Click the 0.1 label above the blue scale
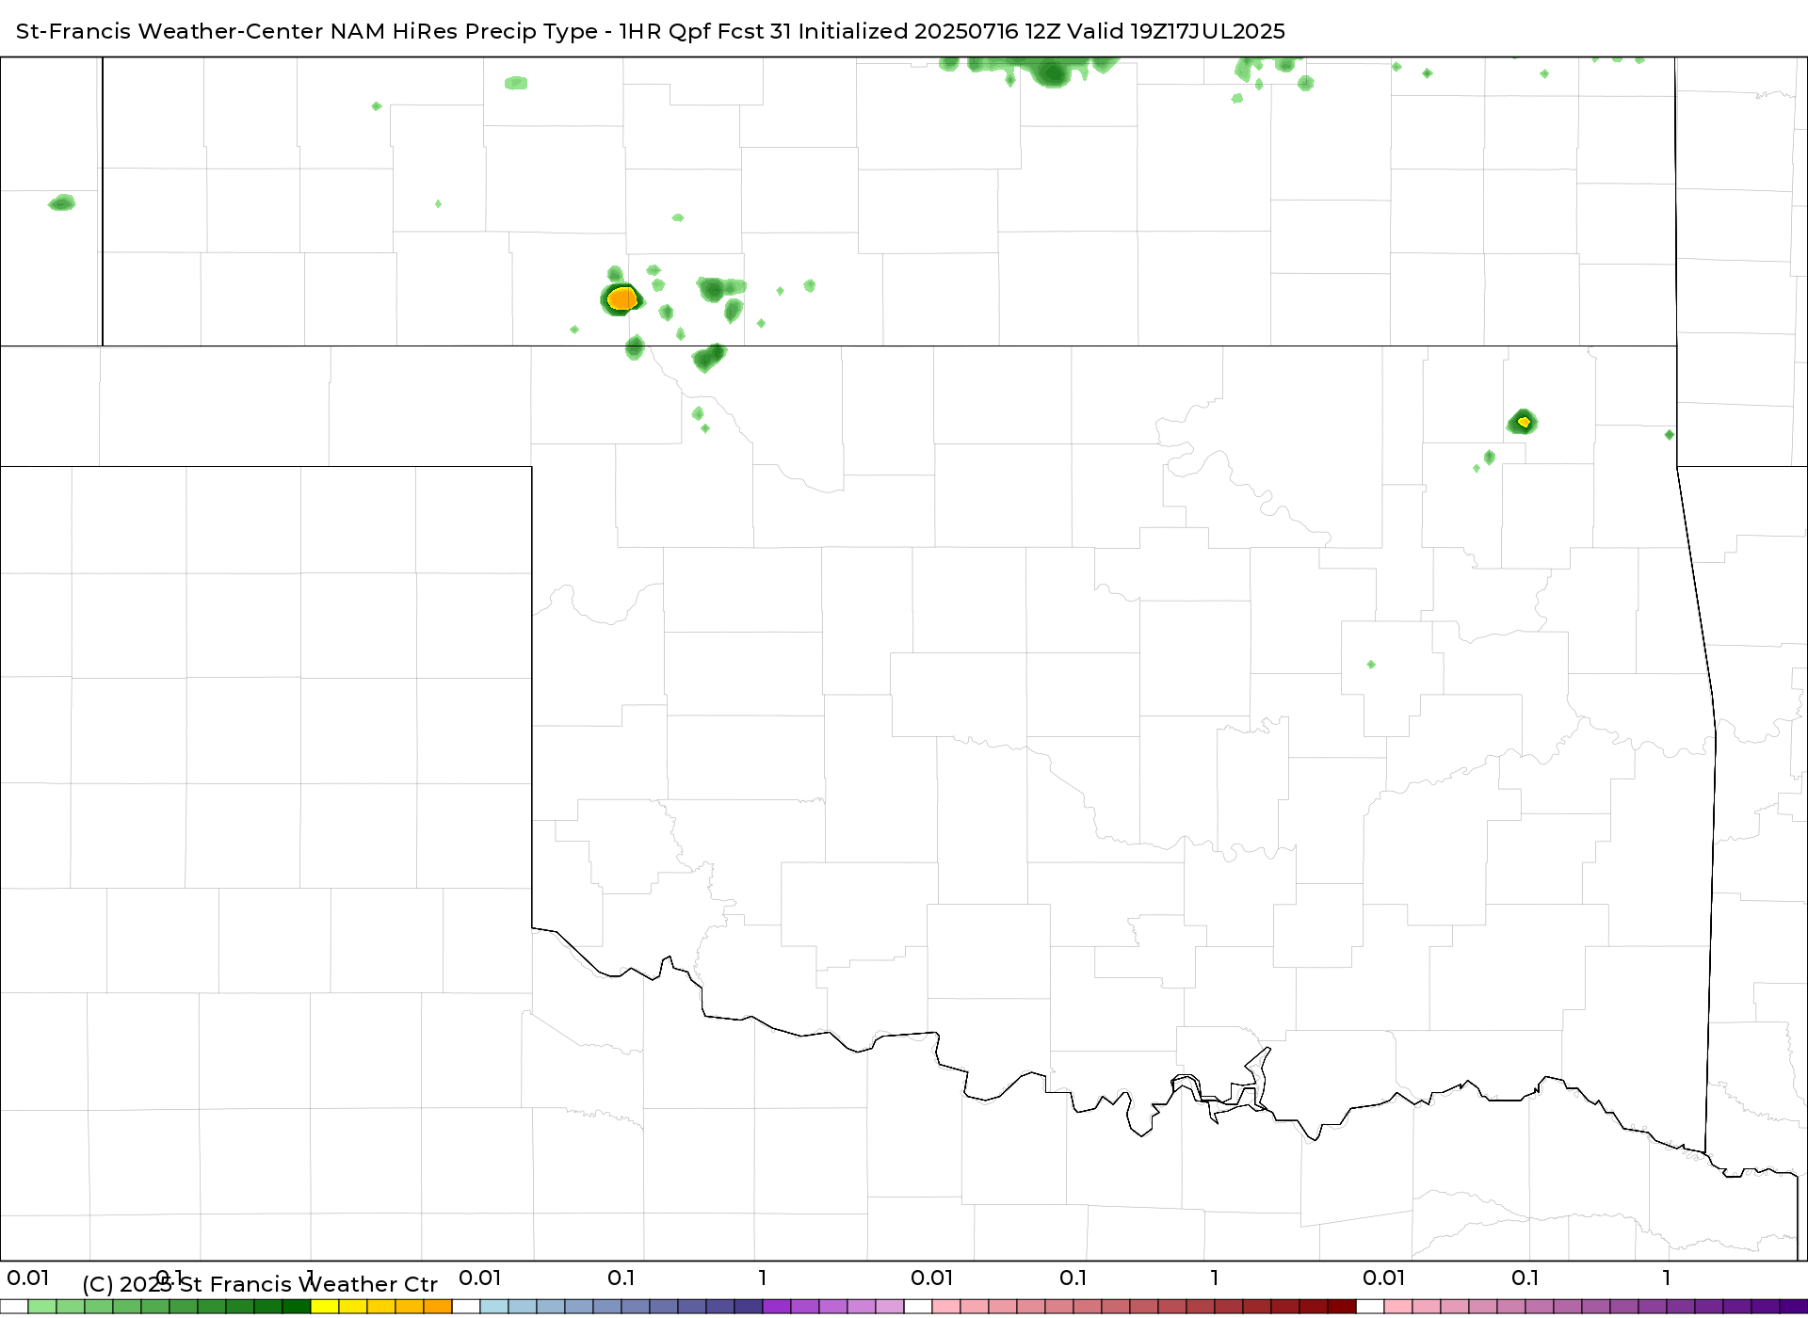Image resolution: width=1808 pixels, height=1318 pixels. tap(621, 1278)
